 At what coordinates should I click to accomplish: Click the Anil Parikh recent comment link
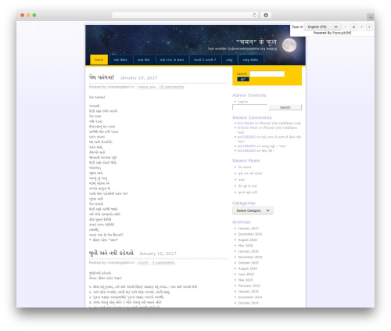pos(246,123)
